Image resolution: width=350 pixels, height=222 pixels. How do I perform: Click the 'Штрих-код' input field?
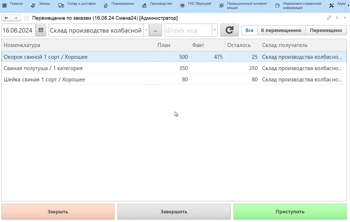[x=188, y=30]
